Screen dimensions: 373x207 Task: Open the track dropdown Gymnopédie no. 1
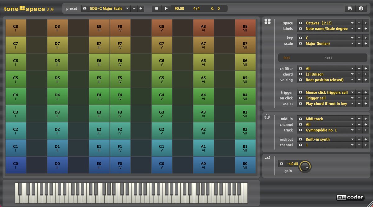pos(329,130)
